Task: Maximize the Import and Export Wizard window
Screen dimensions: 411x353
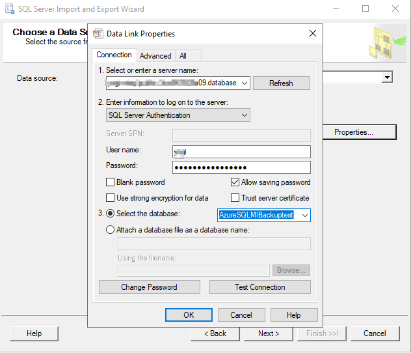Action: click(x=365, y=9)
